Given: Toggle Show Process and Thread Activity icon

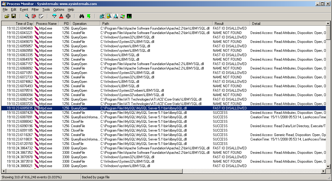Looking at the screenshot, I should pyautogui.click(x=122, y=16).
